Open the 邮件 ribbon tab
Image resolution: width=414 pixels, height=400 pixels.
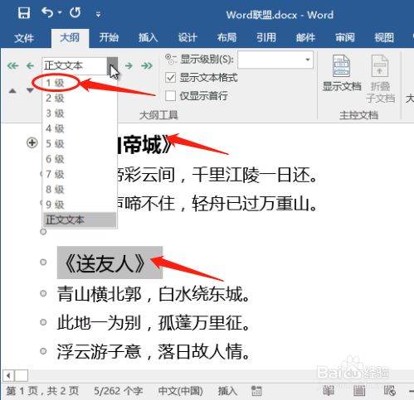[x=305, y=37]
